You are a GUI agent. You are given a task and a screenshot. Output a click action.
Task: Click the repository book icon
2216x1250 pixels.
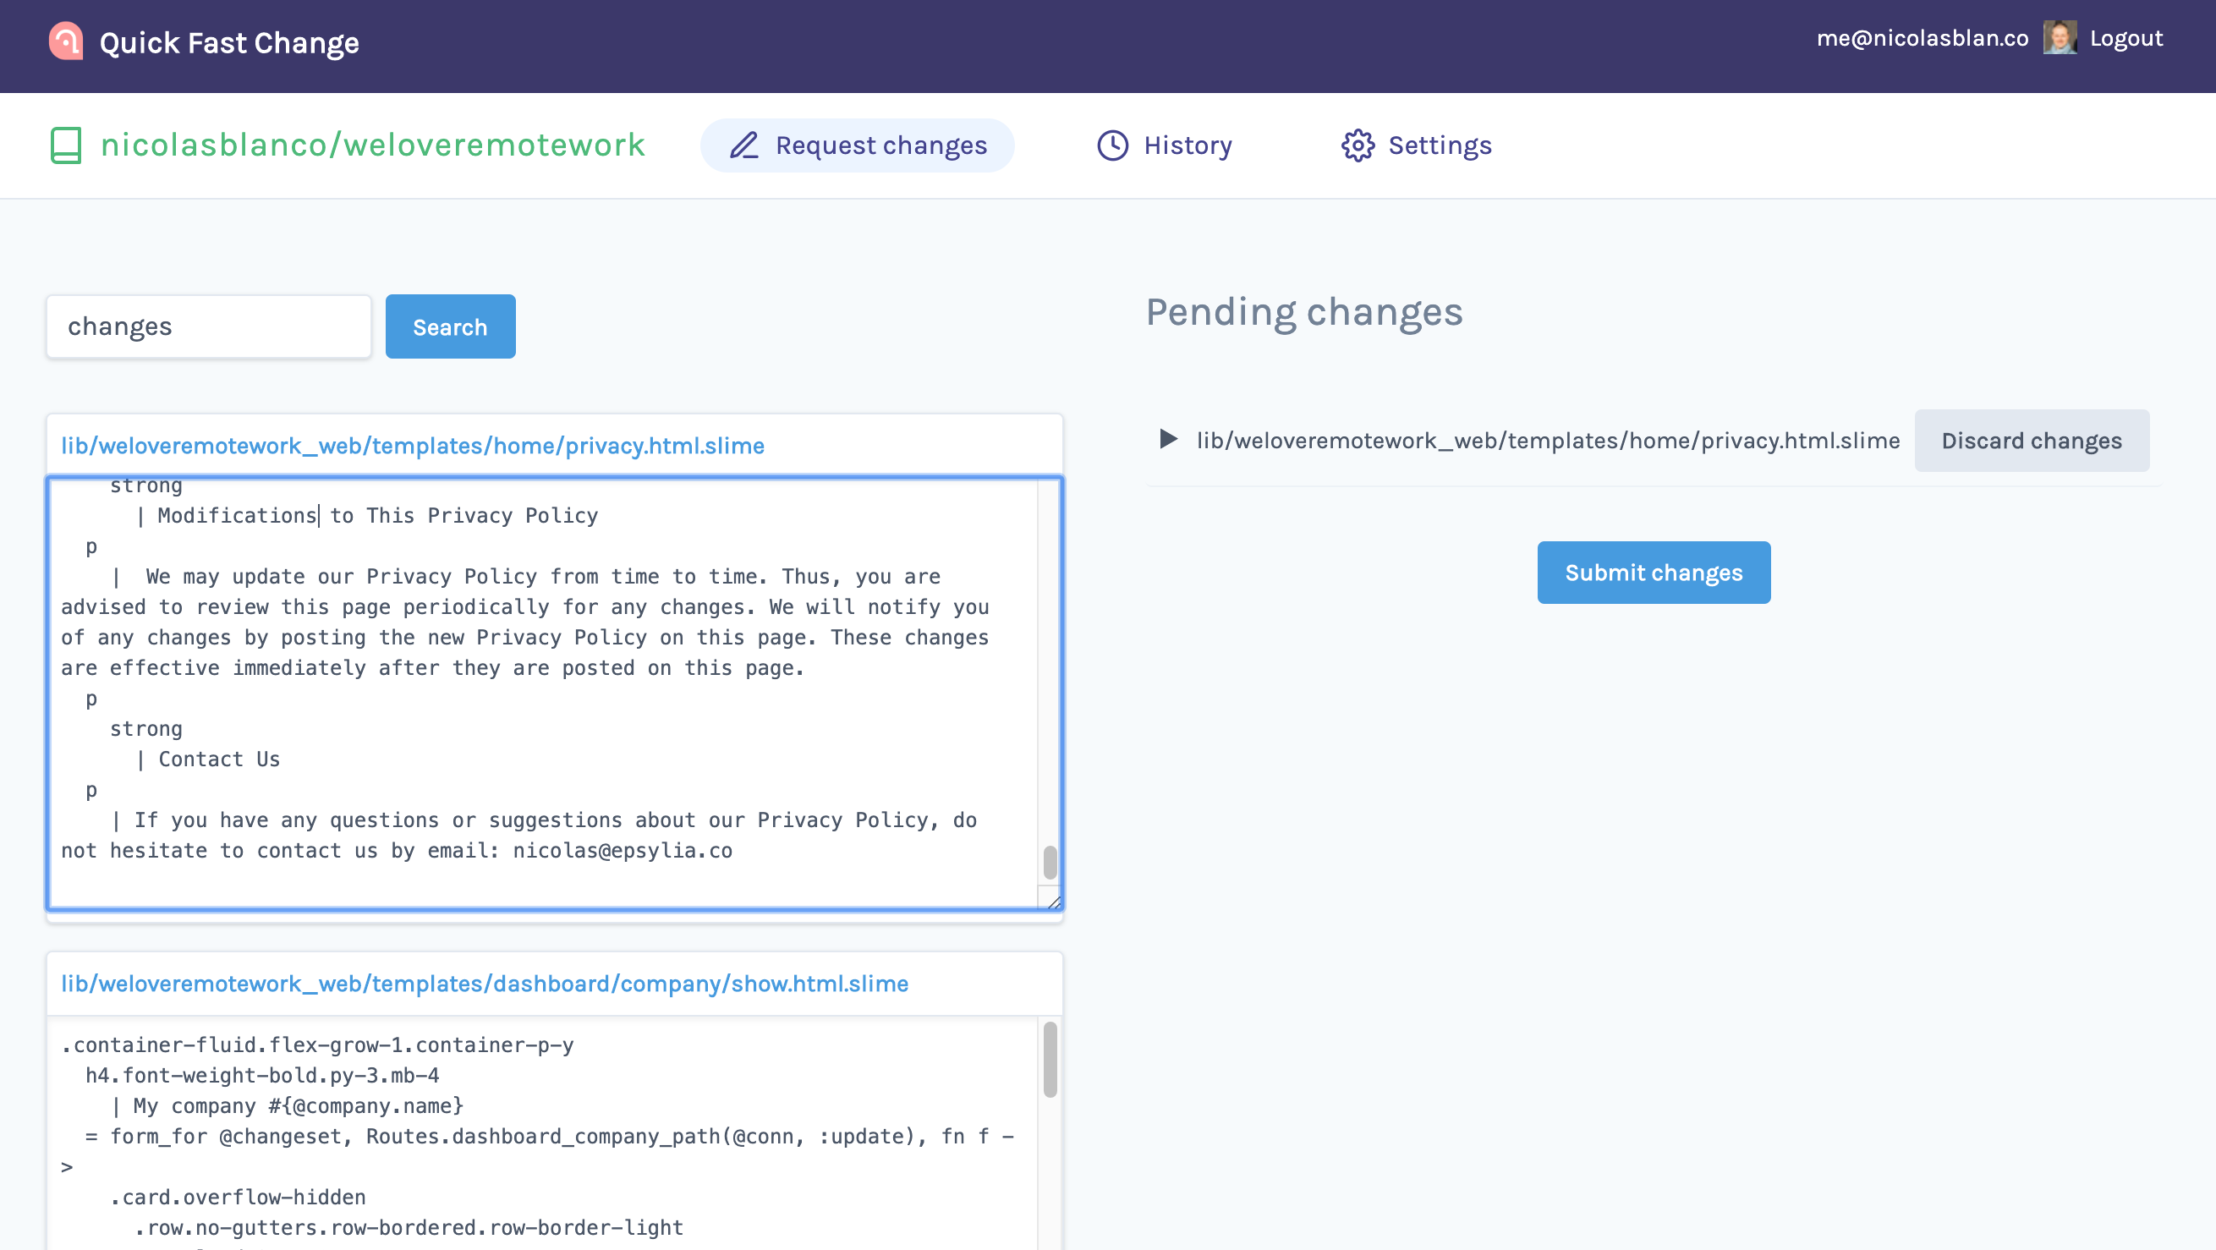point(66,145)
